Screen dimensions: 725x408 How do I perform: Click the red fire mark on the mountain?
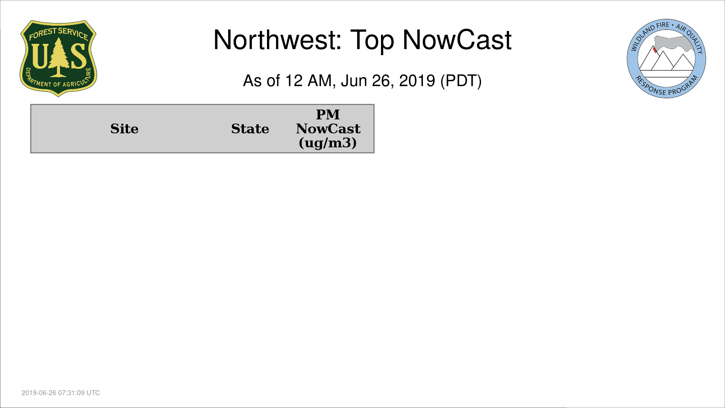(x=655, y=50)
